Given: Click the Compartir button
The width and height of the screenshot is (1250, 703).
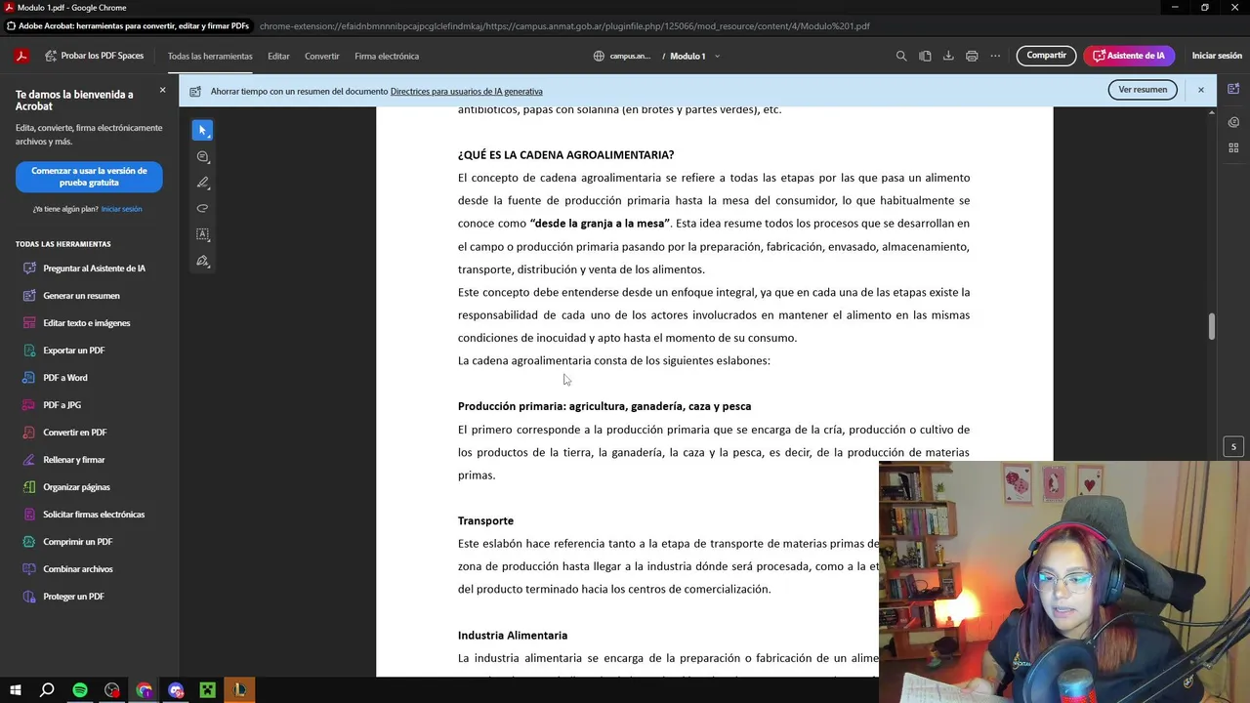Looking at the screenshot, I should 1046,56.
